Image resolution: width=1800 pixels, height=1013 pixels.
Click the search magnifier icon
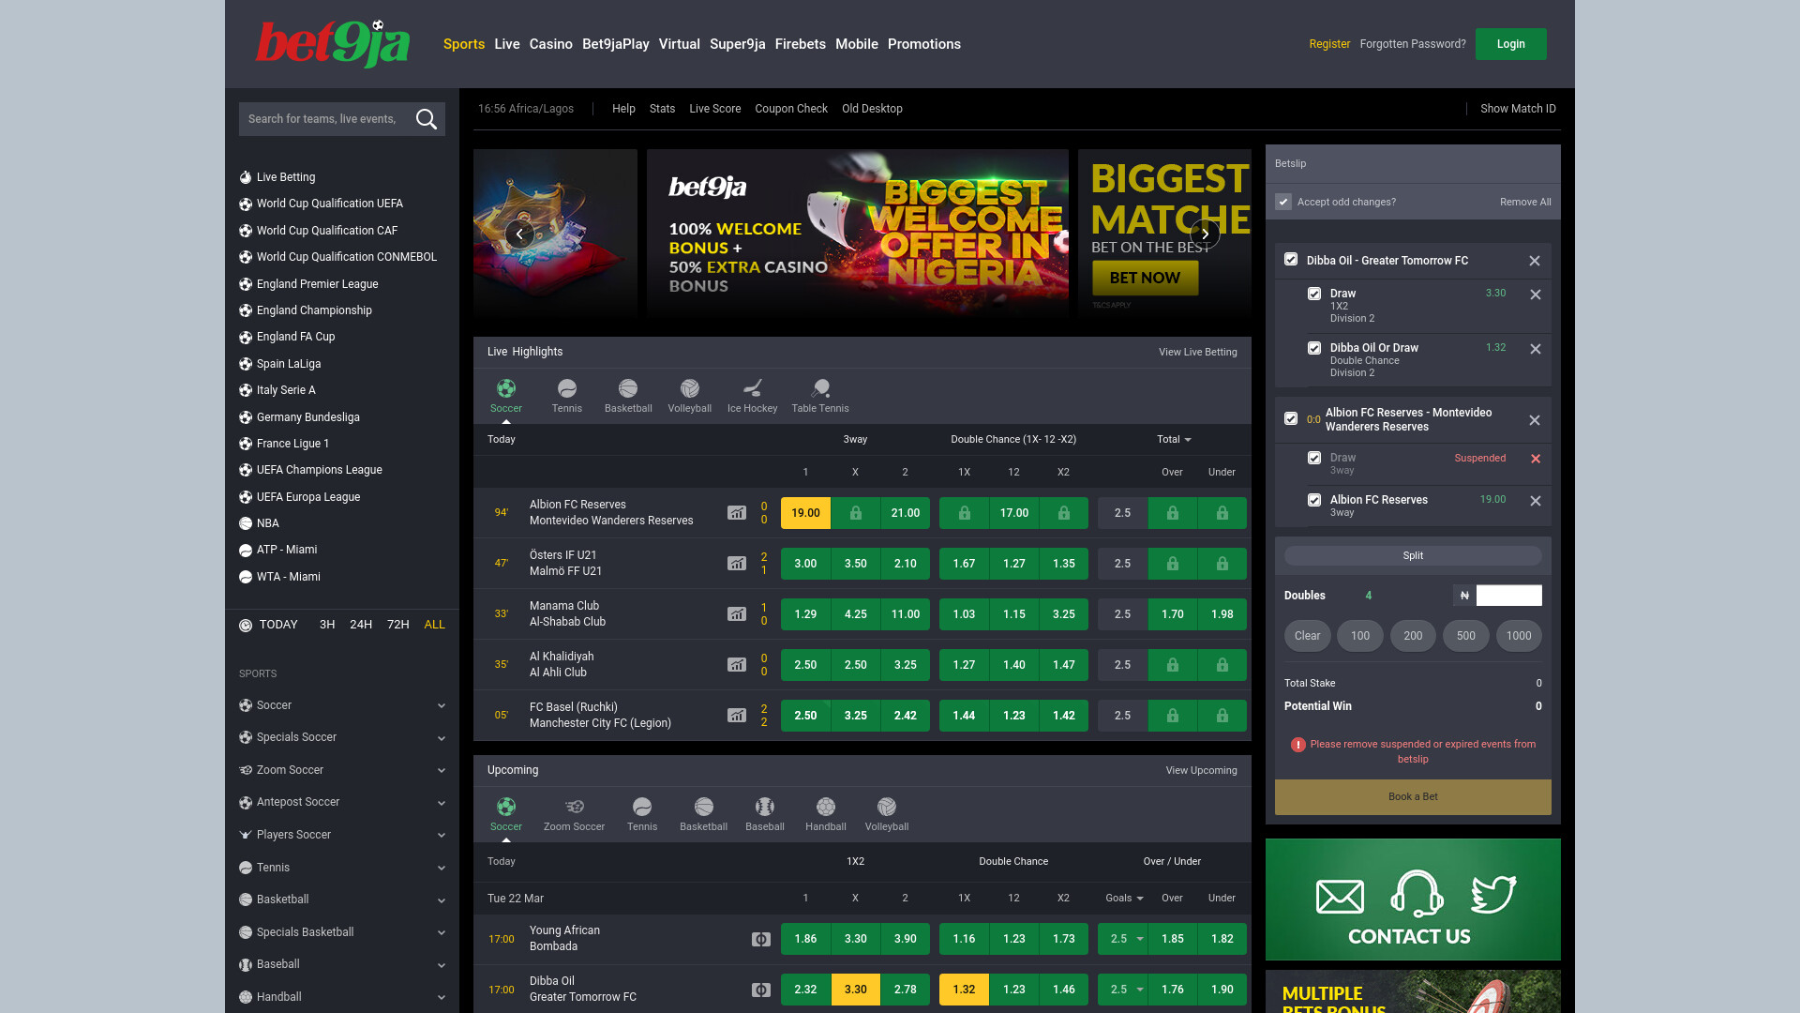coord(427,119)
